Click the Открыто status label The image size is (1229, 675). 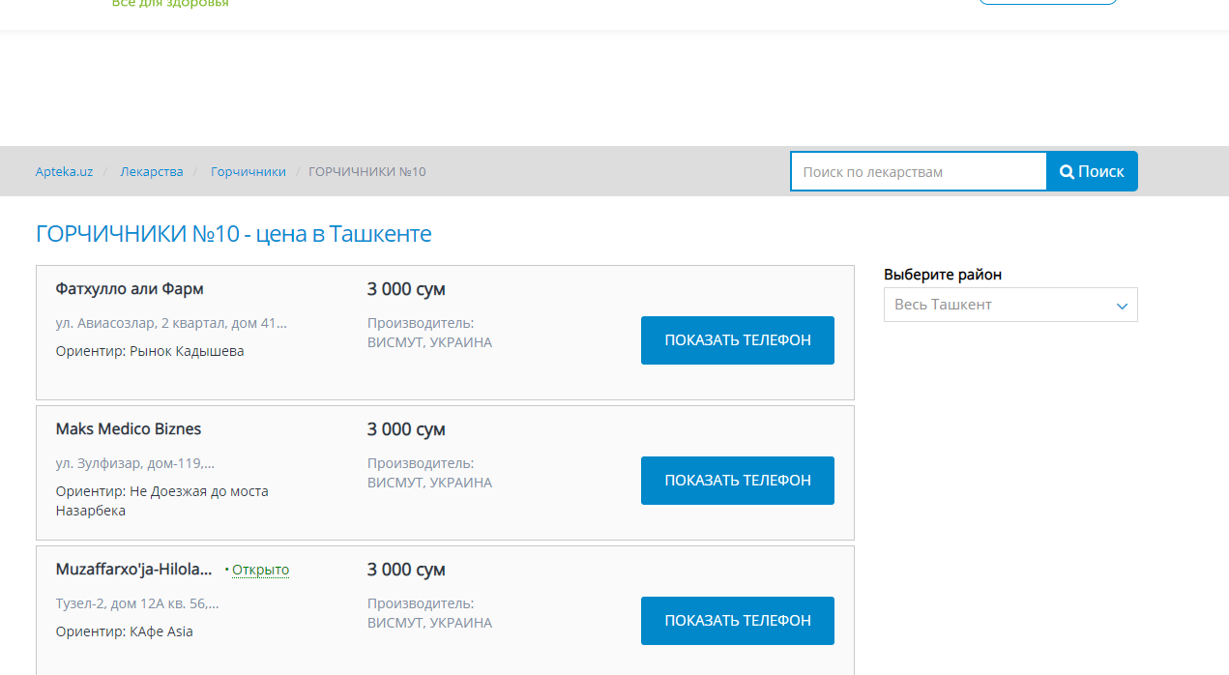(260, 570)
